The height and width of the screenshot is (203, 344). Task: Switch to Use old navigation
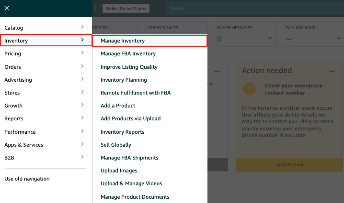point(27,179)
